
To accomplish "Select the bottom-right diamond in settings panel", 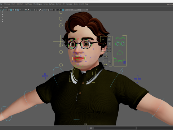I will coord(109,61).
